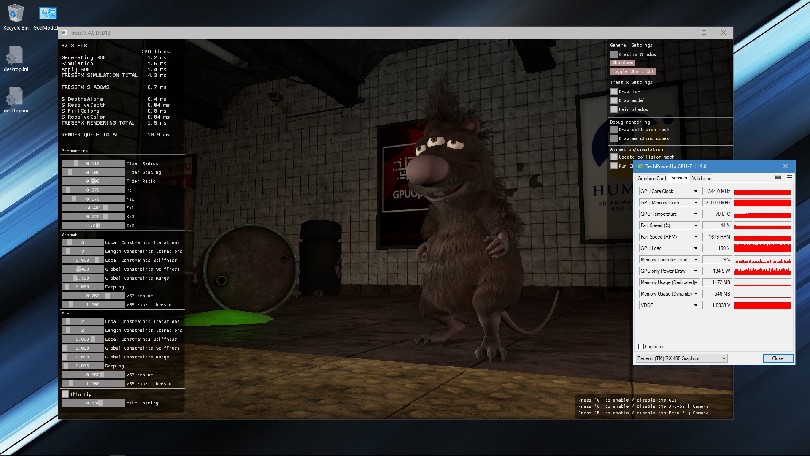This screenshot has width=810, height=456.
Task: Click the Memory Controller Load graph
Action: coord(762,260)
